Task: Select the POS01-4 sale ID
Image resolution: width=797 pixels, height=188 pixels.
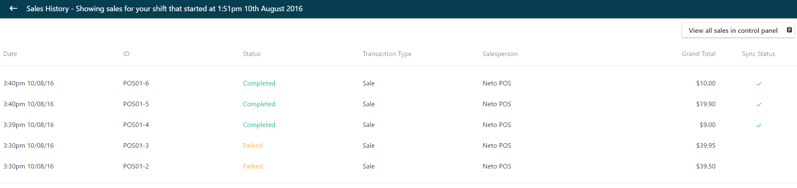Action: 136,125
